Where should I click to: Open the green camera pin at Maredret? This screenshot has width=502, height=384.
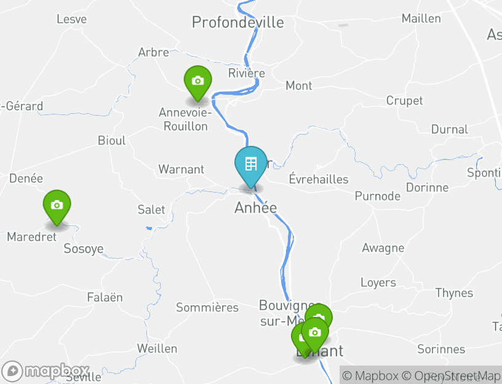[x=57, y=207]
